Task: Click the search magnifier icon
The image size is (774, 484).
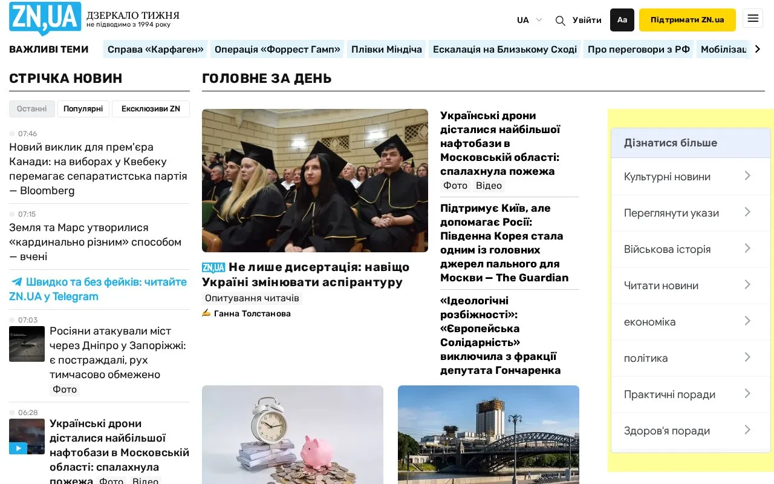Action: click(x=561, y=21)
